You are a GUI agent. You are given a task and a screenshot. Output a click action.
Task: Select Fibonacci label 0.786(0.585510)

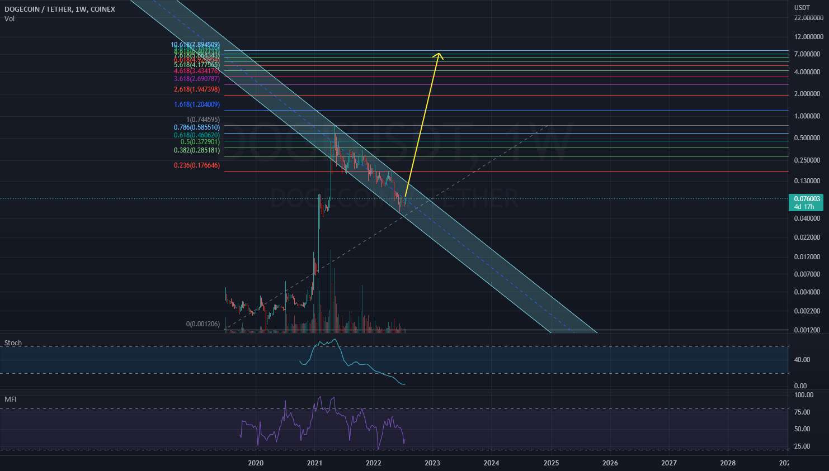[196, 127]
